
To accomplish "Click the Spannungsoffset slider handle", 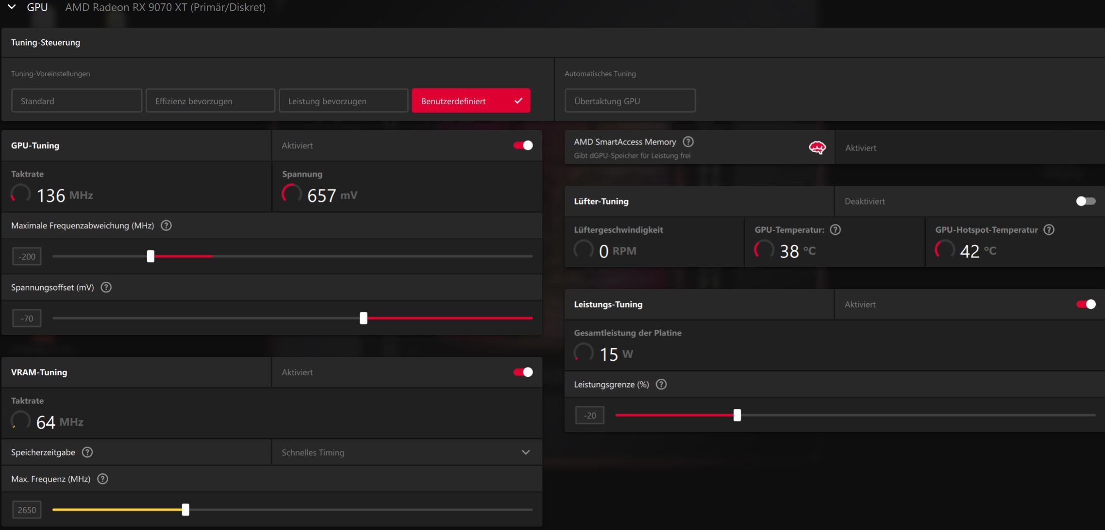I will (x=364, y=318).
